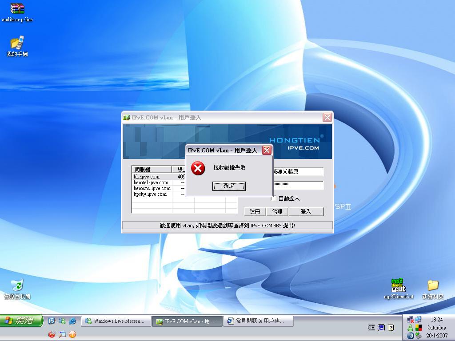Click the green Messenger tray icon
The image size is (455, 341).
(x=410, y=328)
